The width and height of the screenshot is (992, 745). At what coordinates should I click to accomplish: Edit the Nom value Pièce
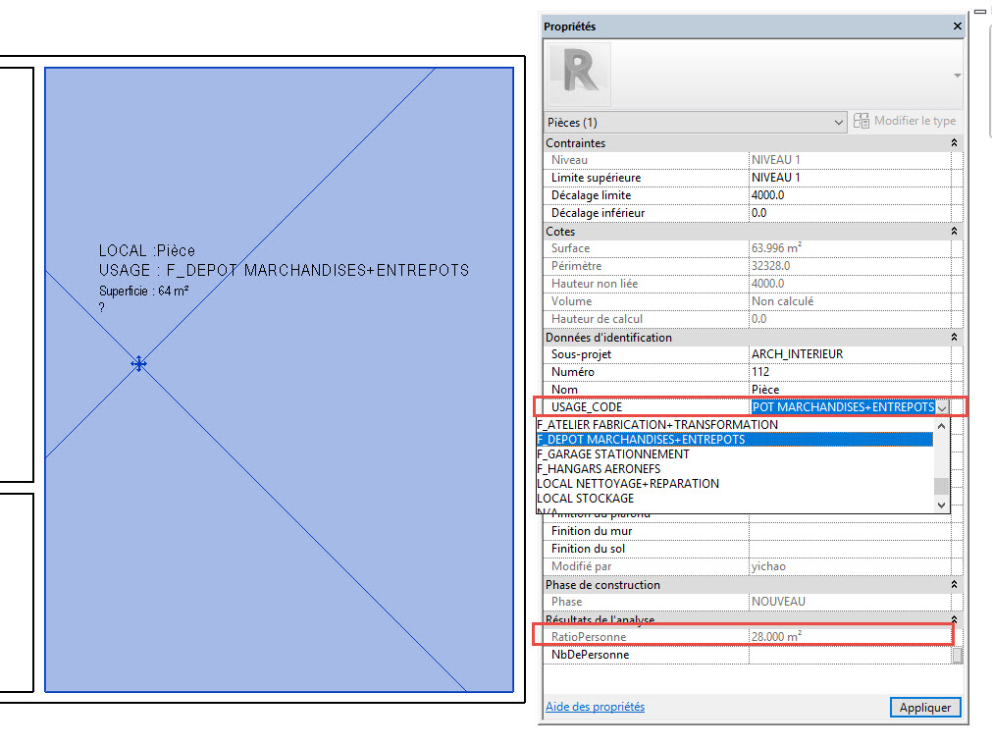click(850, 390)
